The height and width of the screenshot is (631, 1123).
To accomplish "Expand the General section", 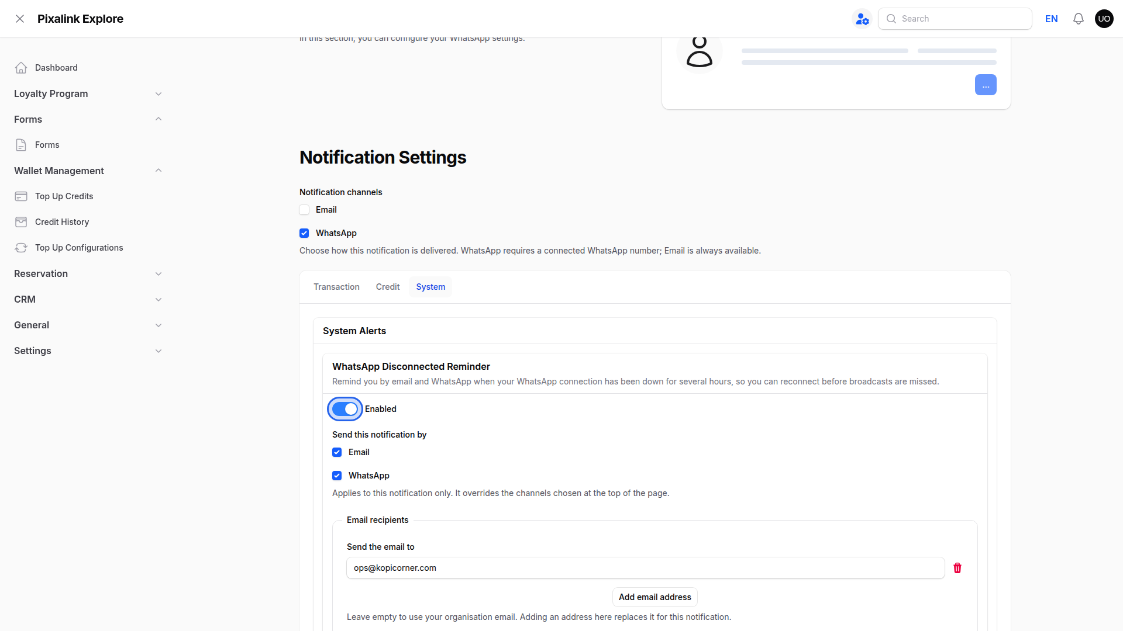I will click(x=88, y=325).
